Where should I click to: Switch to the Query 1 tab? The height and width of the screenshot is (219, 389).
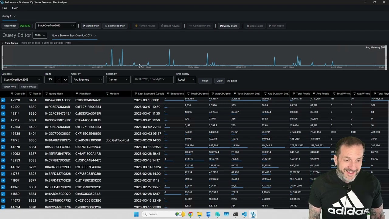(7, 16)
